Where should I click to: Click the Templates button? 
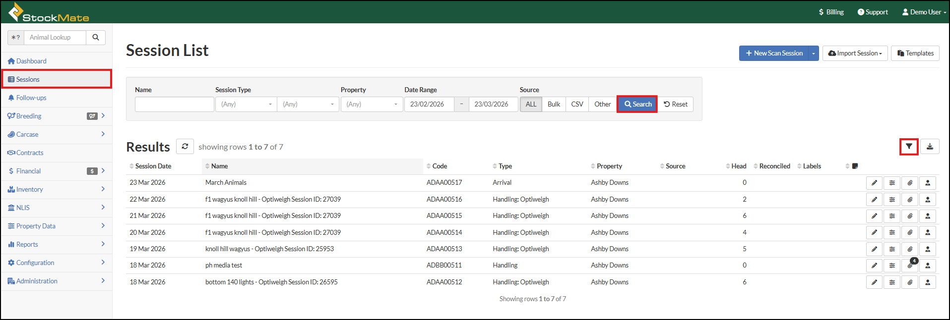tap(915, 53)
